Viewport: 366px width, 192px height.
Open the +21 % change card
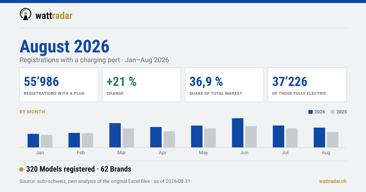tap(142, 85)
